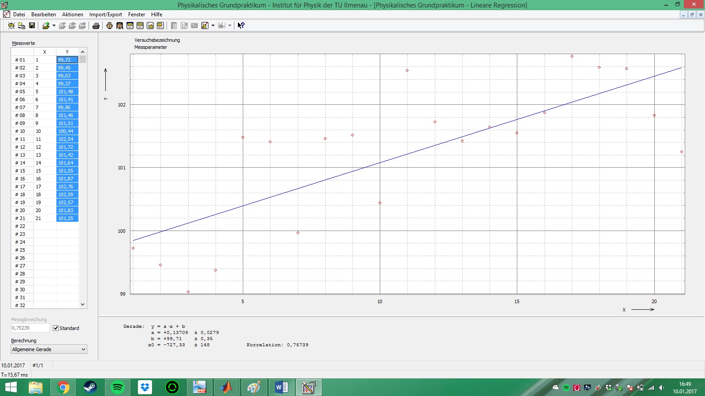Open the Datei menu

pyautogui.click(x=19, y=15)
